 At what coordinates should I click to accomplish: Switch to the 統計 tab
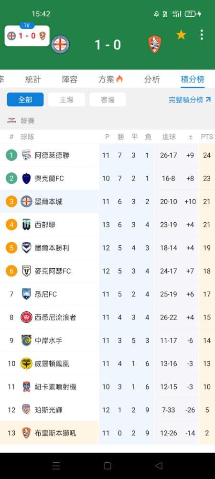[x=33, y=80]
